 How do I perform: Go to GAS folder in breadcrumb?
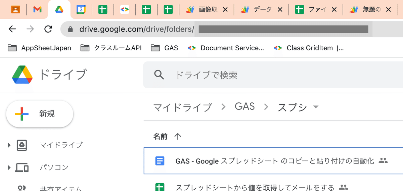[x=244, y=107]
